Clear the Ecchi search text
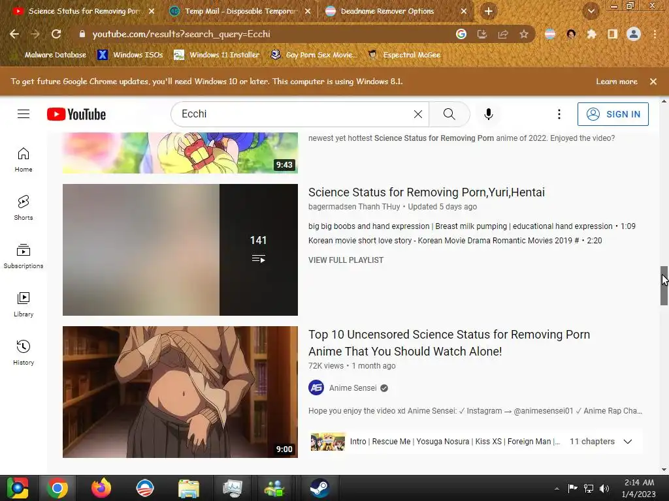 [418, 114]
